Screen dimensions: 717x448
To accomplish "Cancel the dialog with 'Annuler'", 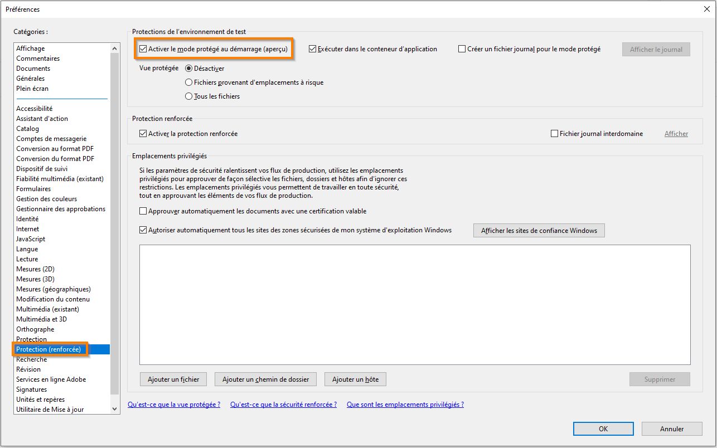I will [x=672, y=429].
